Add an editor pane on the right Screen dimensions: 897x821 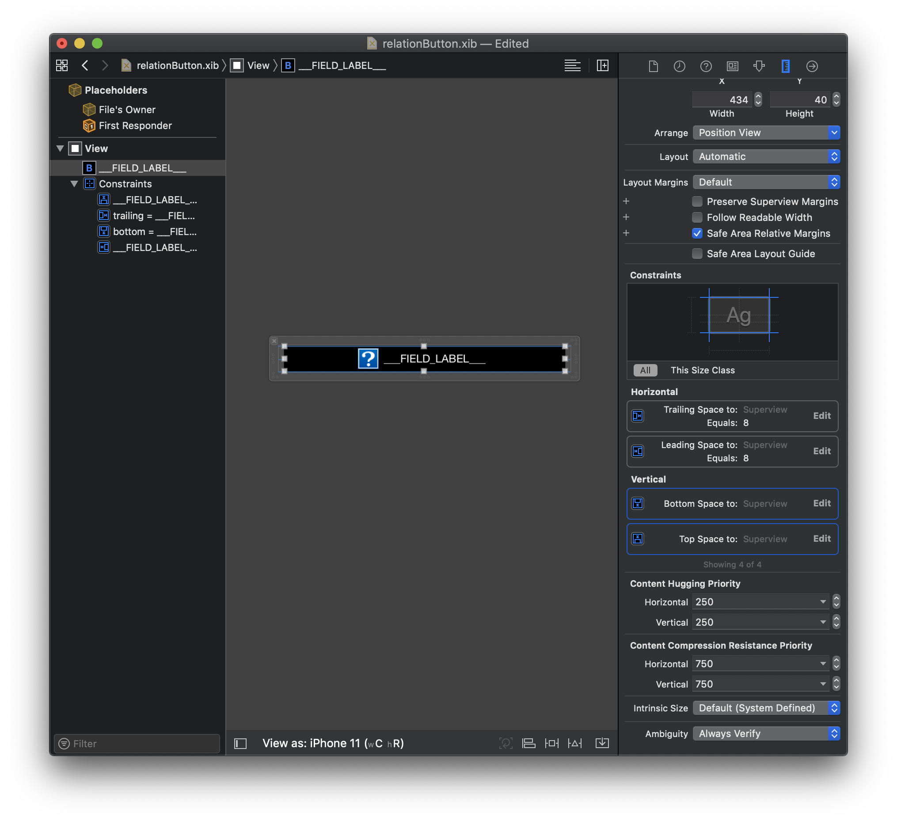(602, 65)
